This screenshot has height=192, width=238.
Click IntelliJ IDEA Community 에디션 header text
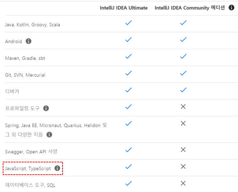click(190, 7)
